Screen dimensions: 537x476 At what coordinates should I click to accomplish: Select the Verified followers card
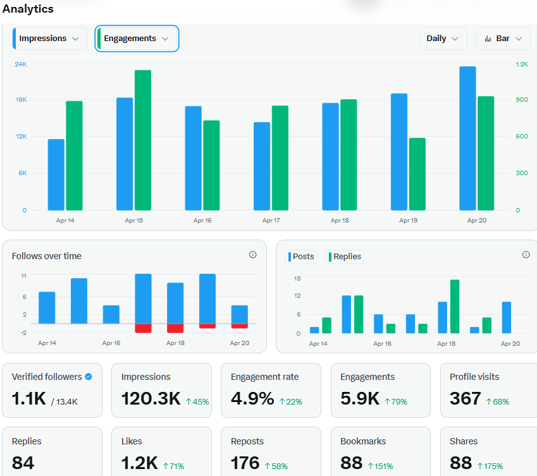52,390
